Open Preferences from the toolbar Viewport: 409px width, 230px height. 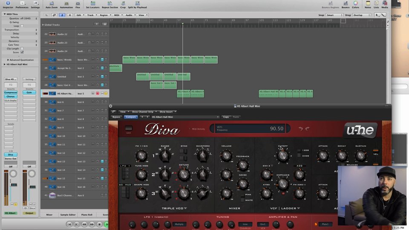pyautogui.click(x=22, y=3)
